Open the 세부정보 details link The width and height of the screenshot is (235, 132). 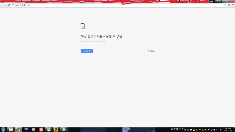pyautogui.click(x=151, y=51)
